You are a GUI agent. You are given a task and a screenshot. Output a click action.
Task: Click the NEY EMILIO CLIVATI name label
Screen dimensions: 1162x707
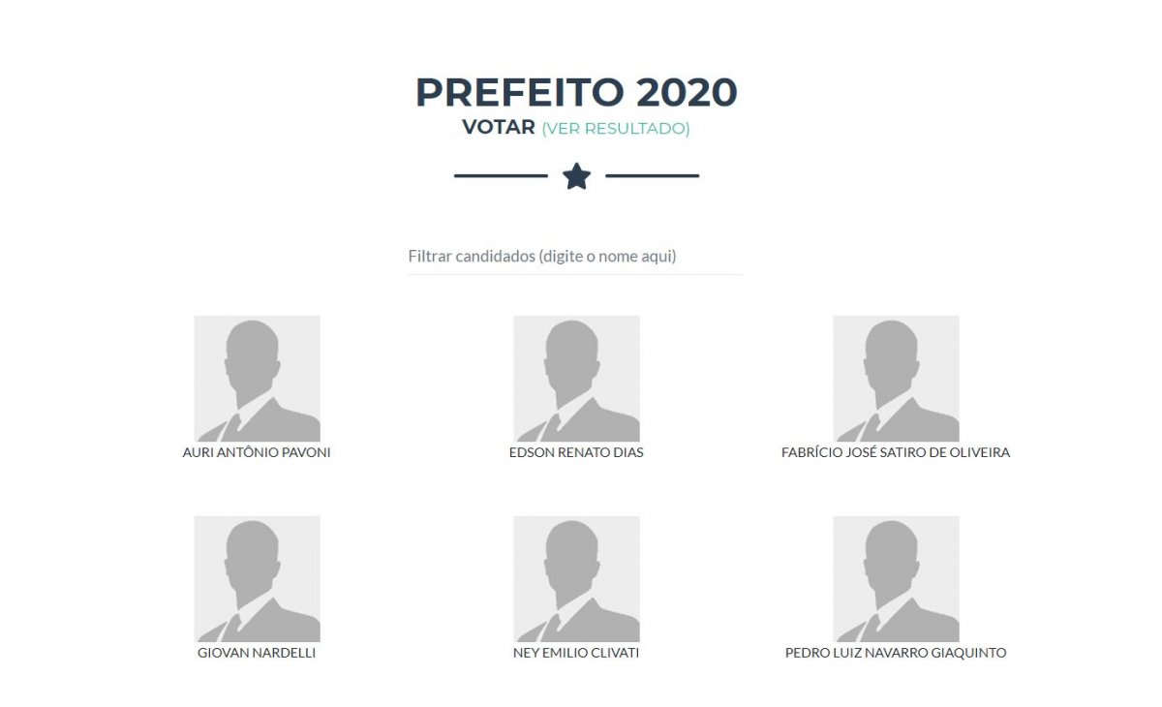coord(576,653)
